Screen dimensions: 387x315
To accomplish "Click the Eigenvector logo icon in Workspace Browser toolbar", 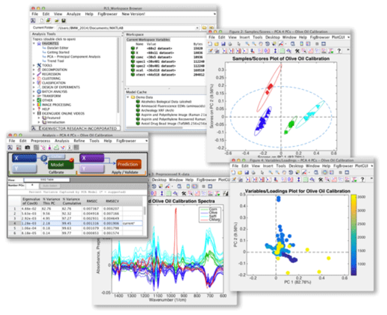I will 33,20.
